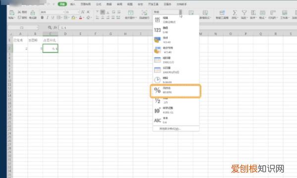Screen dimensions: 297x178
Task: Click the Paste clipboard icon
Action: 12,13
